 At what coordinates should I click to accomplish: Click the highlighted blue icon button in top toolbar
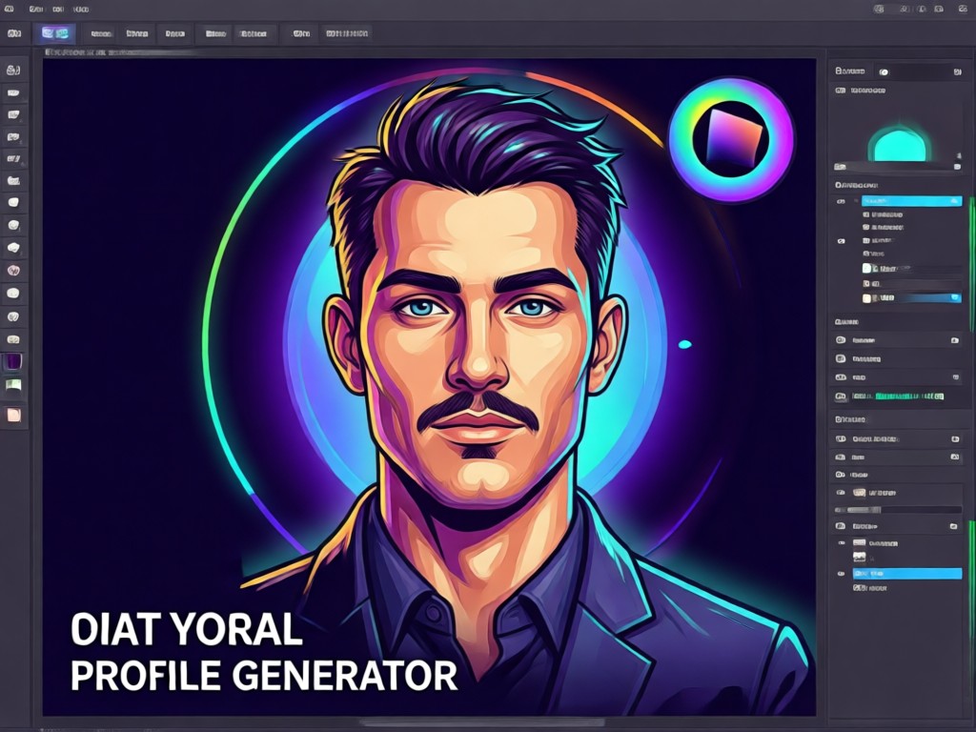[x=55, y=33]
